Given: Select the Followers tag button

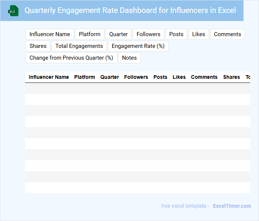Looking at the screenshot, I should click(x=148, y=34).
